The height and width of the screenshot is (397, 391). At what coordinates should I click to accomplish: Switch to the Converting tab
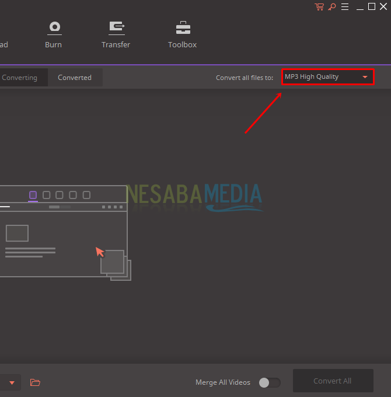pyautogui.click(x=19, y=78)
